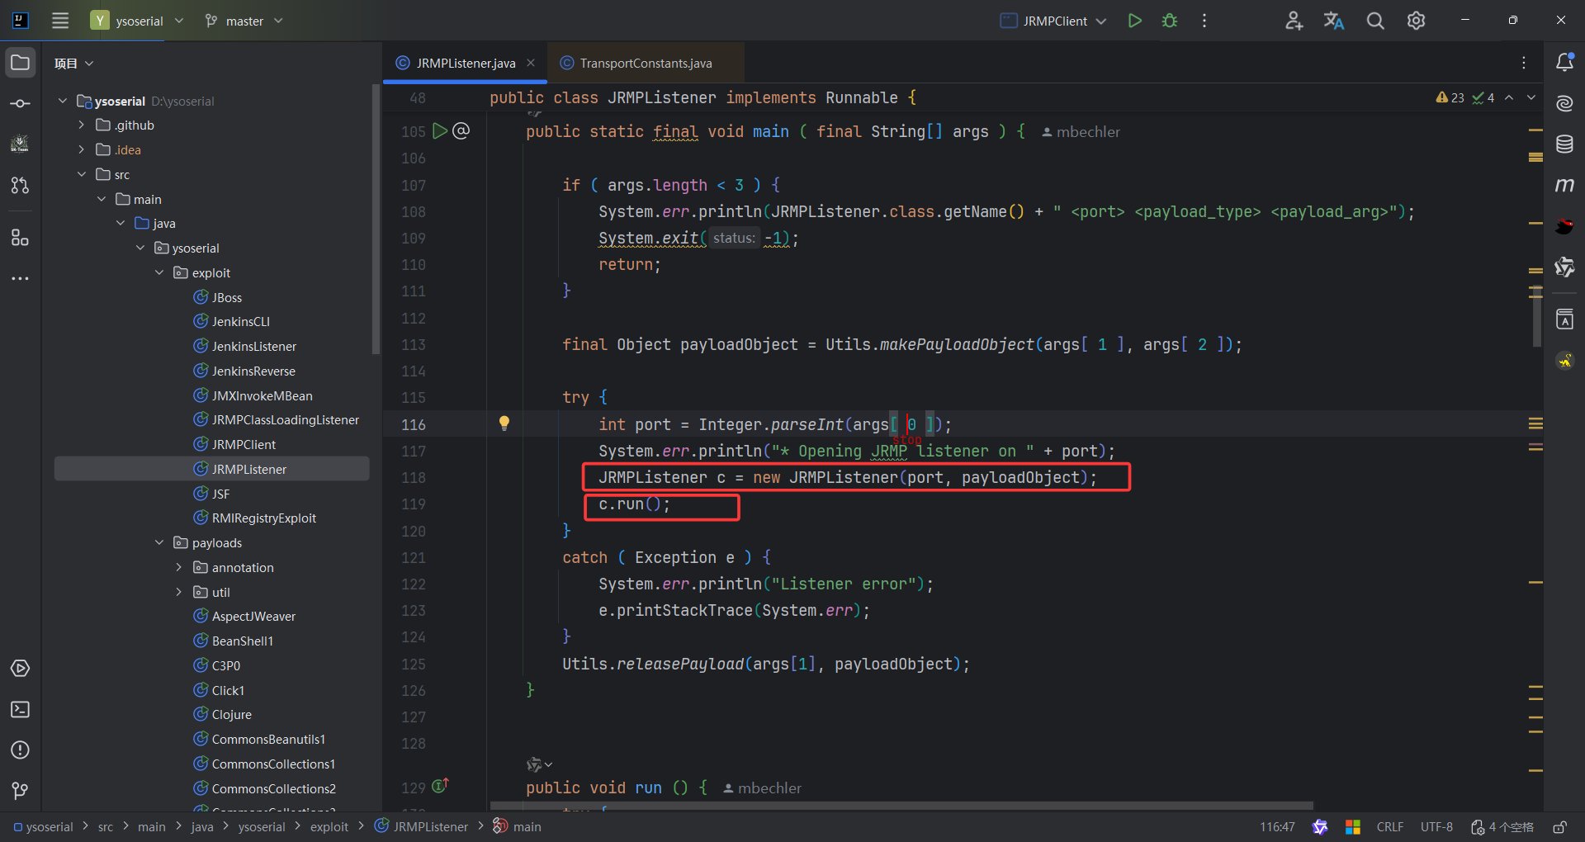1585x842 pixels.
Task: Open JRMPClient run configuration dropdown
Action: 1054,21
